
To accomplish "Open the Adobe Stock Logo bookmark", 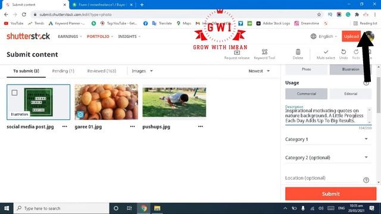I will click(x=273, y=23).
